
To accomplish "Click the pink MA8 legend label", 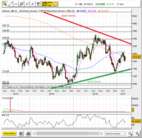I will point(94,11).
